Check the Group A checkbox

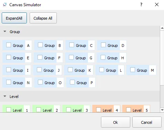tap(9, 45)
